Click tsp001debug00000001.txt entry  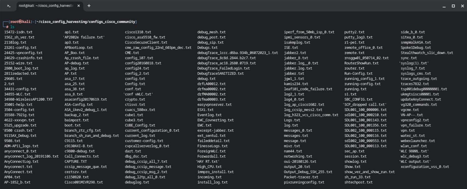pyautogui.click(x=424, y=89)
